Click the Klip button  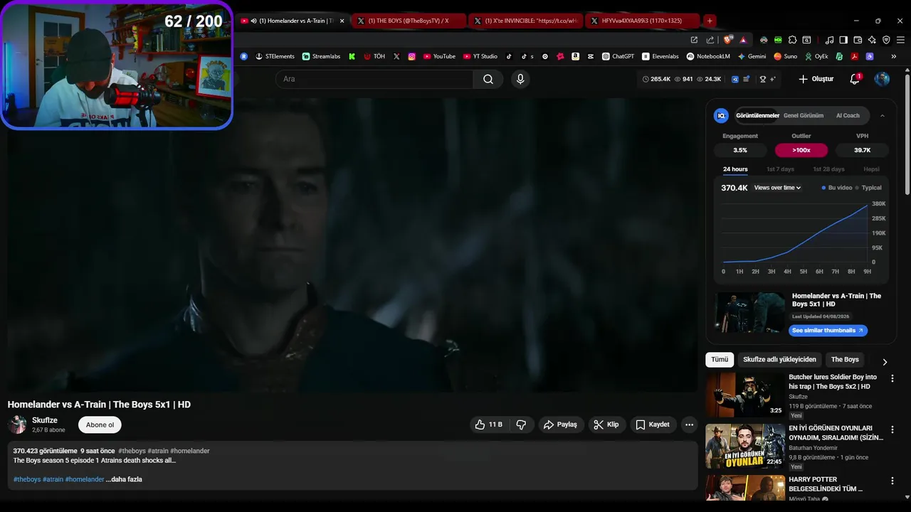[x=606, y=425]
